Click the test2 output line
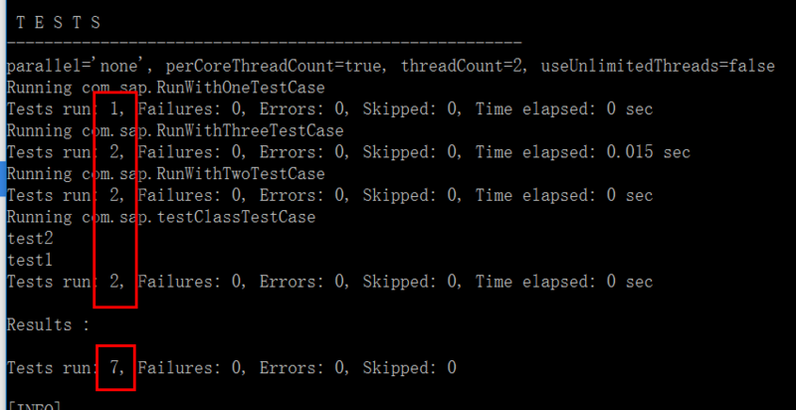Viewport: 796px width, 410px height. point(28,239)
